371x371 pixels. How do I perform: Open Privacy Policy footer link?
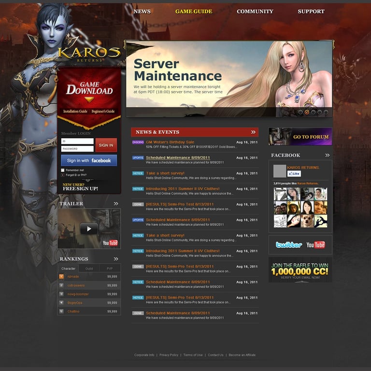point(169,355)
